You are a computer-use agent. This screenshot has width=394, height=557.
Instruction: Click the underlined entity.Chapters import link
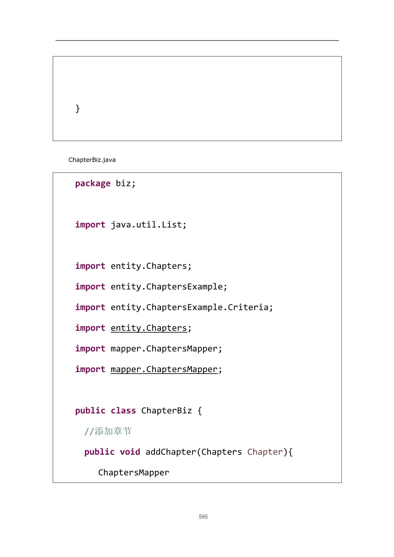coord(149,328)
